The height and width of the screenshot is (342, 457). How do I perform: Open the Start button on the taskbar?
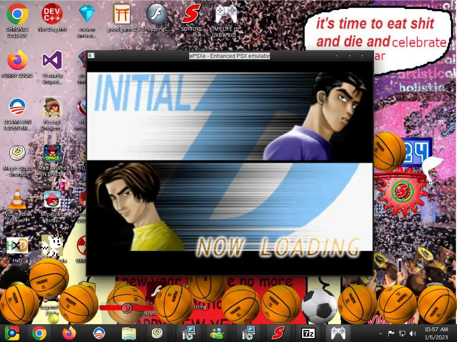click(x=12, y=333)
